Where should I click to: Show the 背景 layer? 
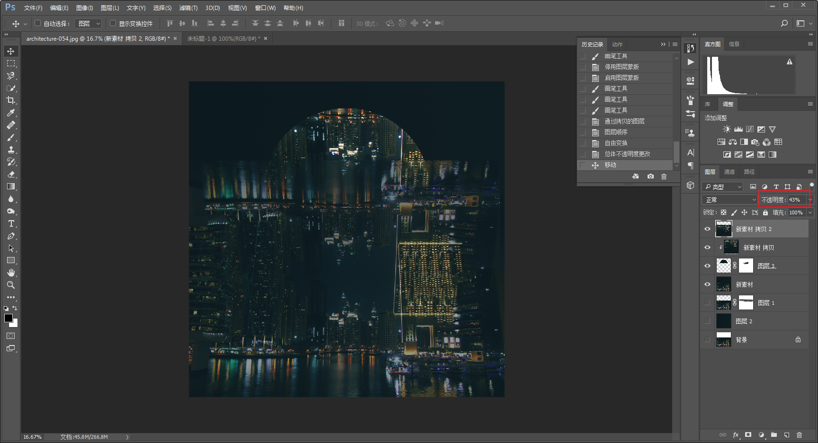(x=707, y=340)
